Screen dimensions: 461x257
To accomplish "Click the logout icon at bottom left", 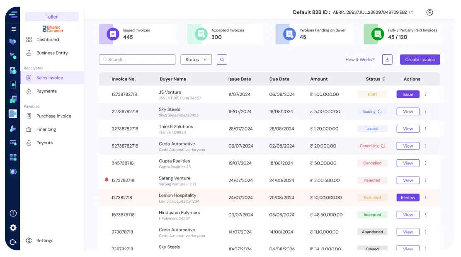I will pyautogui.click(x=13, y=242).
